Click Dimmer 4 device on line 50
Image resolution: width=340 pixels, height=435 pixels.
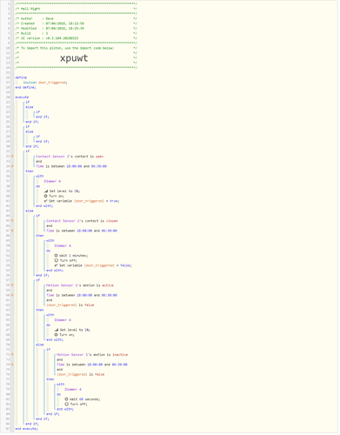pos(63,246)
